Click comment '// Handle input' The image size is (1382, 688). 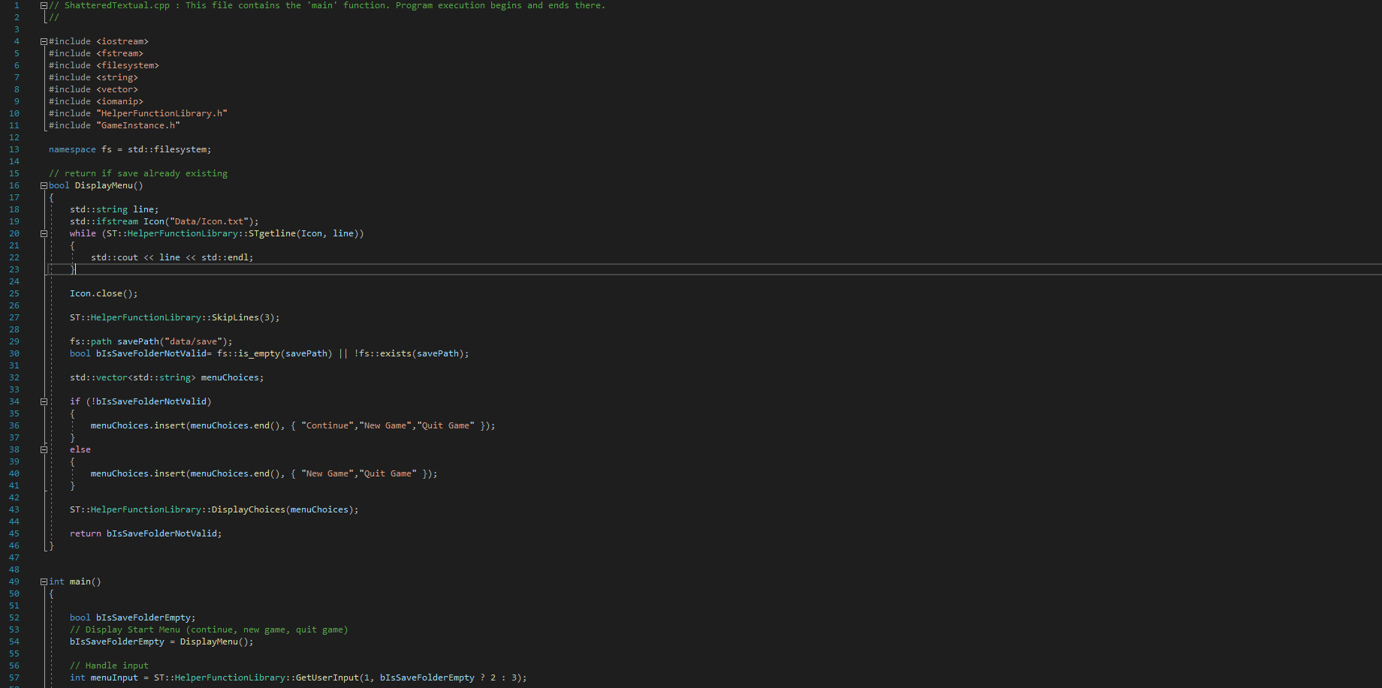109,665
